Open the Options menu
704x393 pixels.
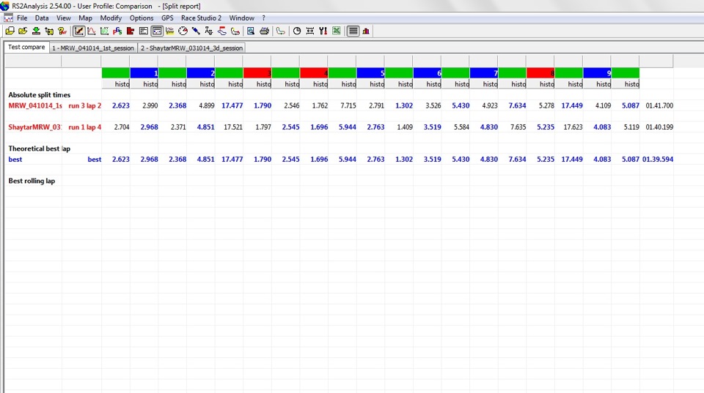(142, 18)
